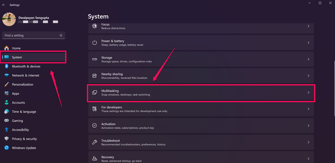Open the Gaming controller icon
335x163 pixels.
point(7,121)
